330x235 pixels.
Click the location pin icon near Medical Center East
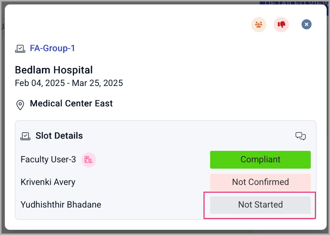tap(20, 105)
